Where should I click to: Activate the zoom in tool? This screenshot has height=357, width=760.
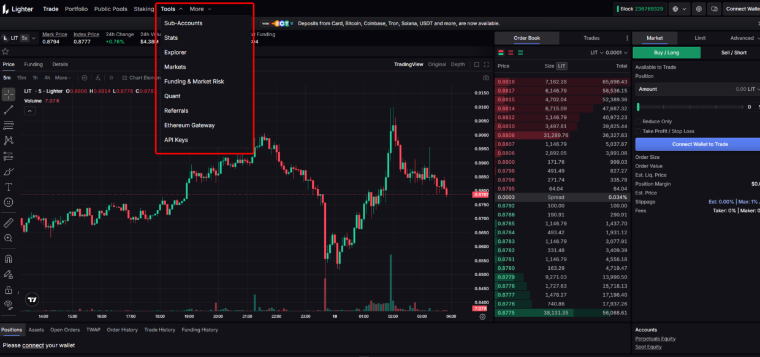9,238
